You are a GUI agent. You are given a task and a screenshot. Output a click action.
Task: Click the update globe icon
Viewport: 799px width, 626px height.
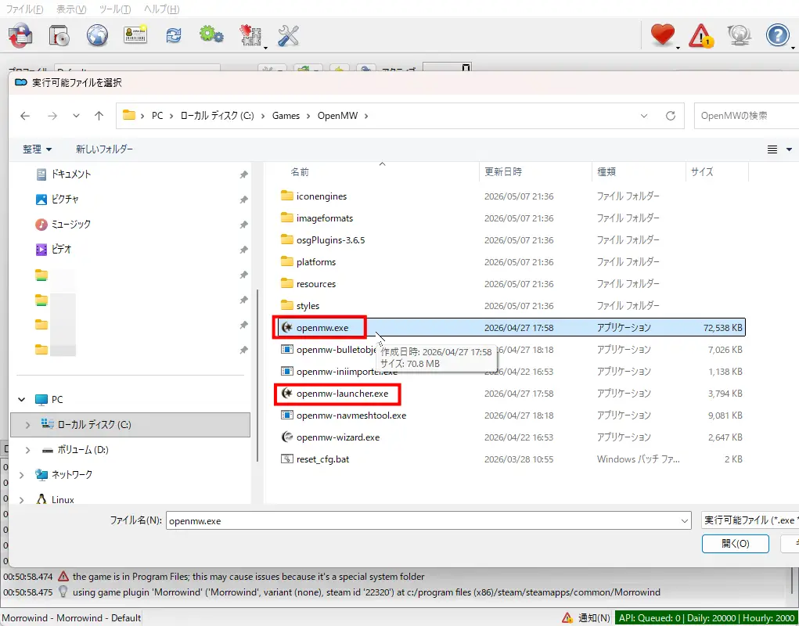coord(739,36)
